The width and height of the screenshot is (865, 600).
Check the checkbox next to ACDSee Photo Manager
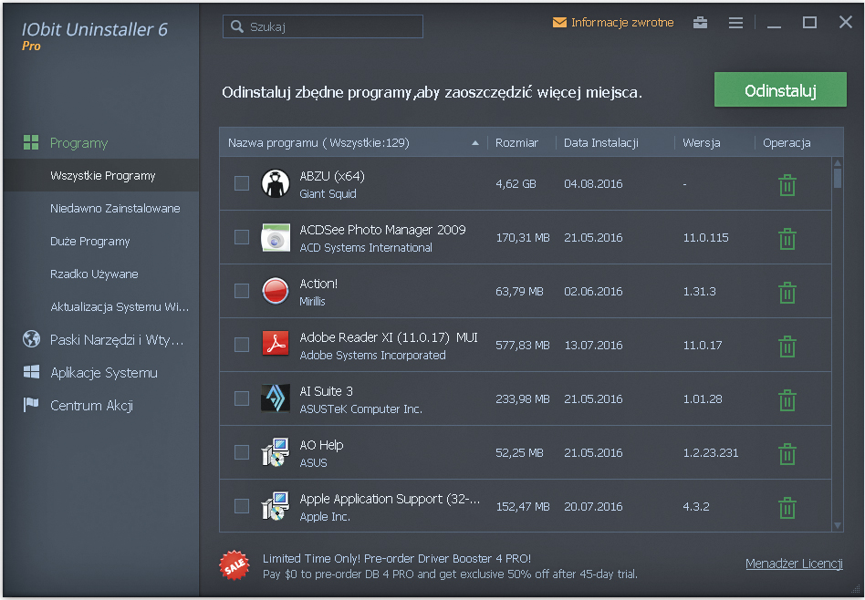coord(242,237)
